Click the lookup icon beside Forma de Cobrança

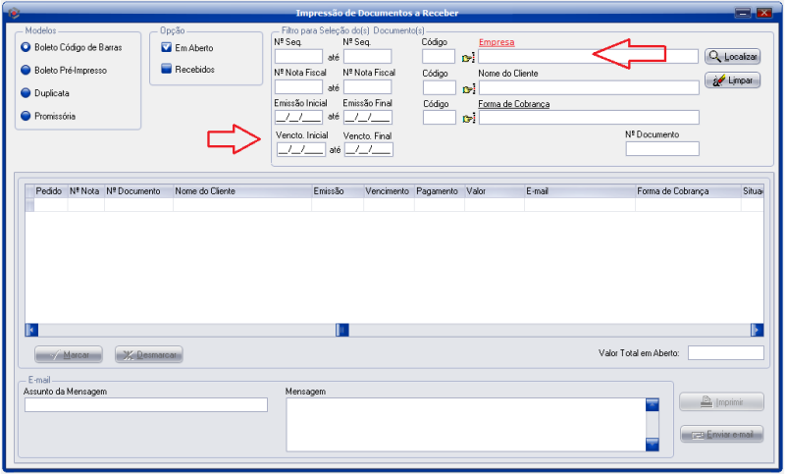468,119
